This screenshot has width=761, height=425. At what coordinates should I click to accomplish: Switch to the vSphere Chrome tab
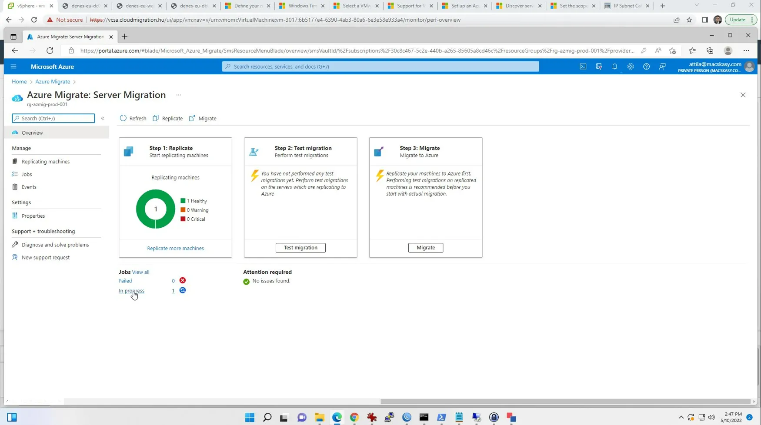click(x=30, y=6)
